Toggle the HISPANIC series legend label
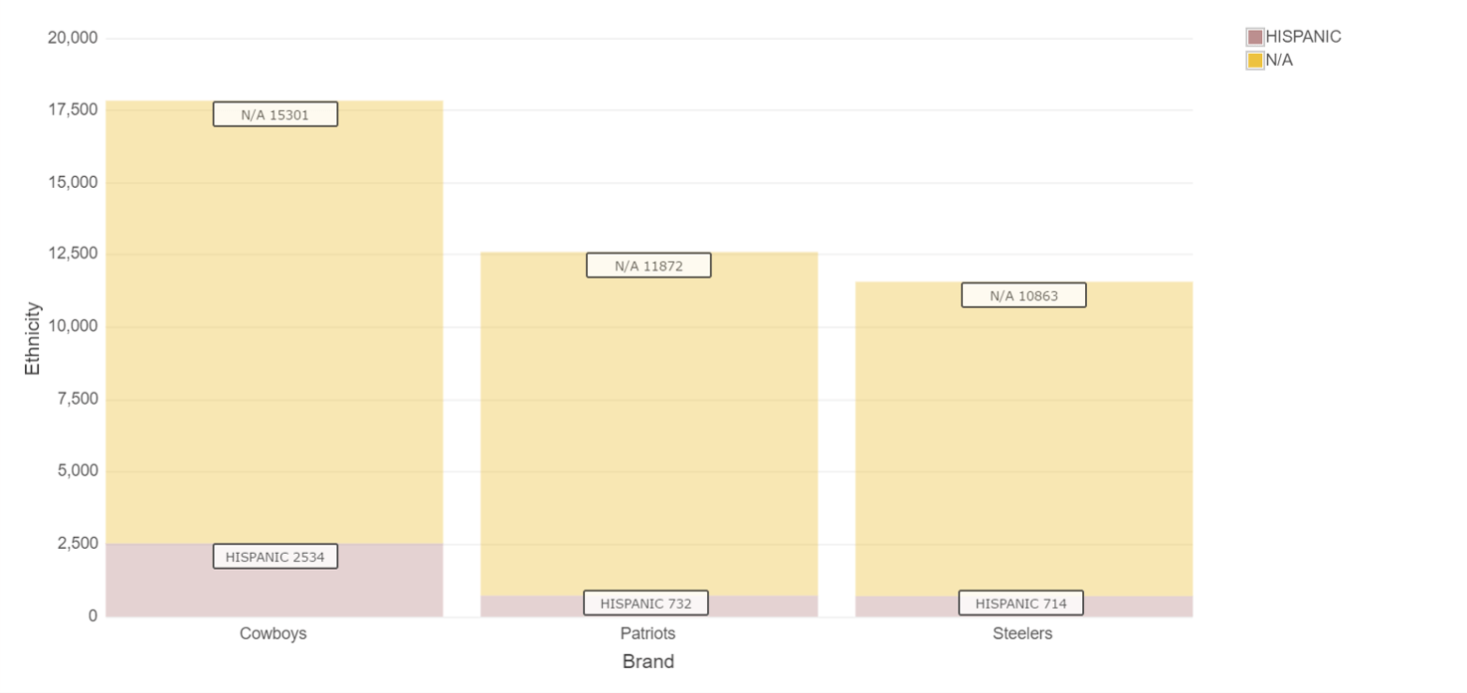Screen dimensions: 1467x693 click(1303, 37)
